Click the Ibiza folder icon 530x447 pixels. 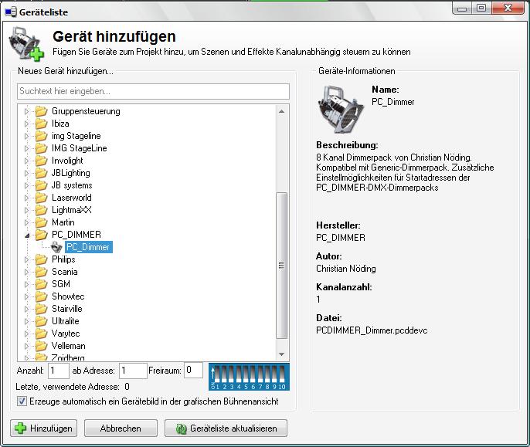(42, 124)
